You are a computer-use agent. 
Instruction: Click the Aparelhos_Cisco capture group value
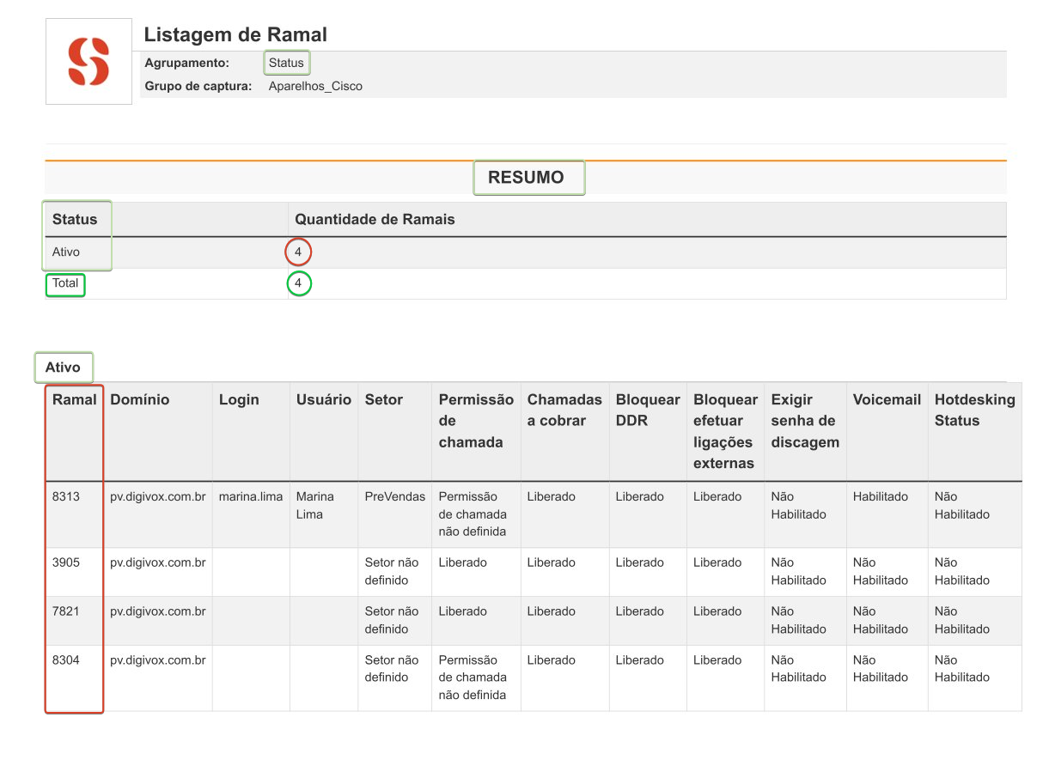tap(315, 86)
